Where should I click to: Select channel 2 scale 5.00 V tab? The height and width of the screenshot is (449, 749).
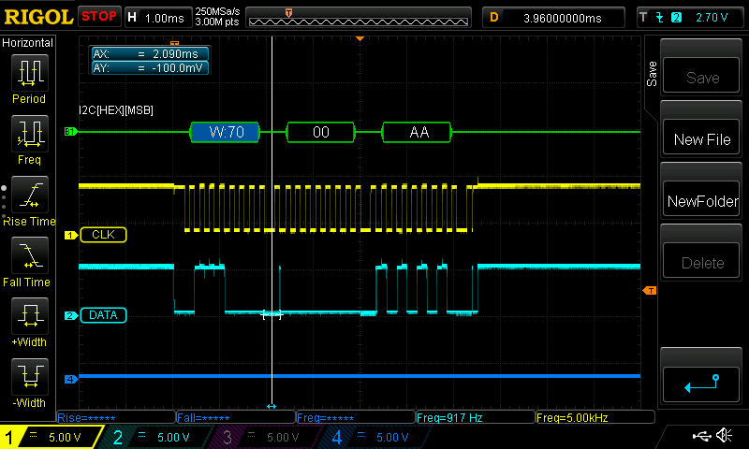pyautogui.click(x=155, y=437)
